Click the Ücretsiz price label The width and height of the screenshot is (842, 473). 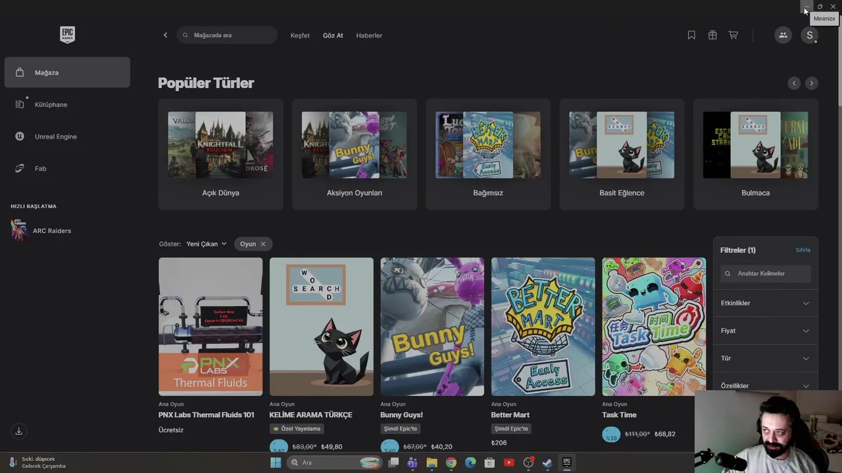click(x=171, y=430)
